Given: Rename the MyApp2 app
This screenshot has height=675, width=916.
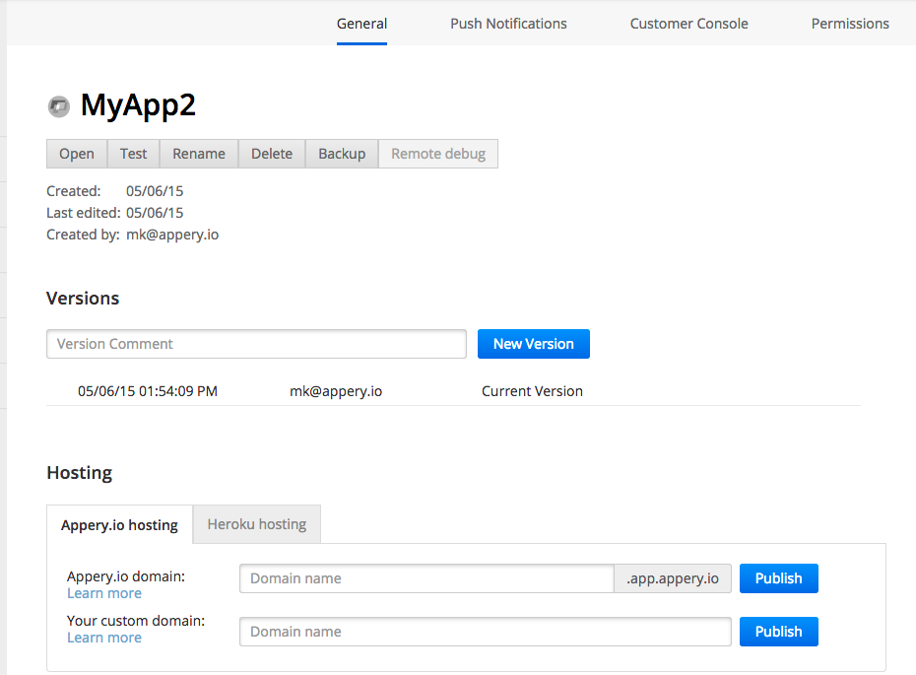Looking at the screenshot, I should [199, 154].
